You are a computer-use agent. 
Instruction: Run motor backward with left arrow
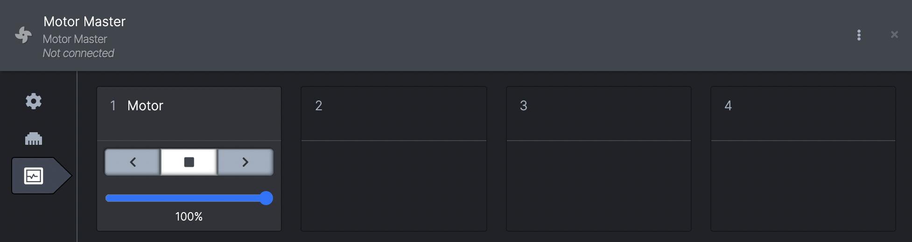pyautogui.click(x=133, y=162)
